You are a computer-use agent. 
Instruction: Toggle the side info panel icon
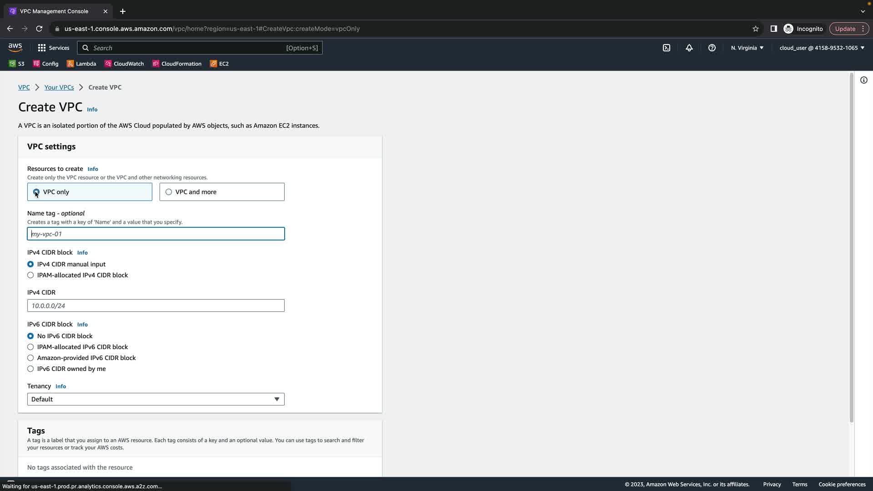point(863,80)
